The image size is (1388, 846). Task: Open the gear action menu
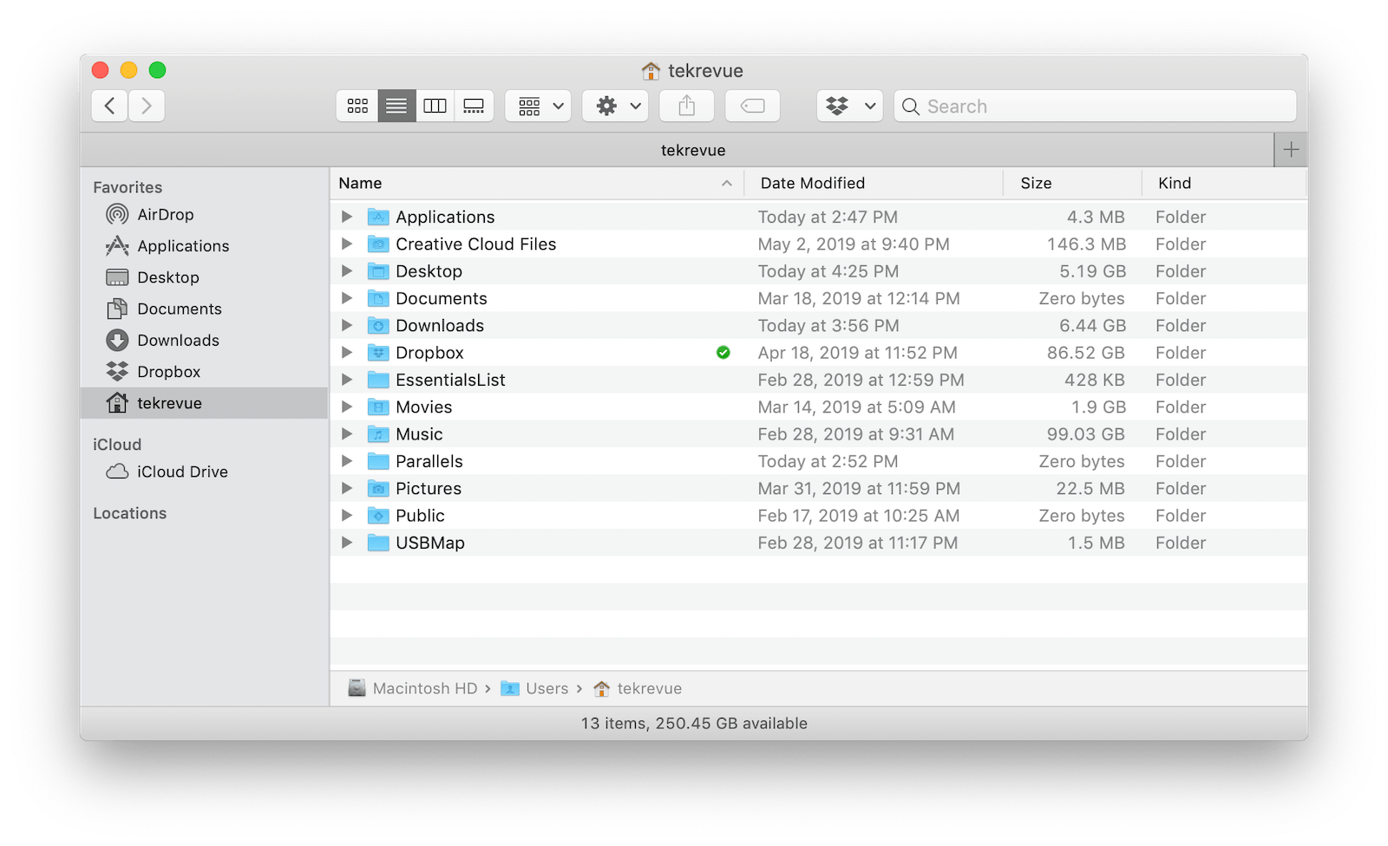pos(616,106)
